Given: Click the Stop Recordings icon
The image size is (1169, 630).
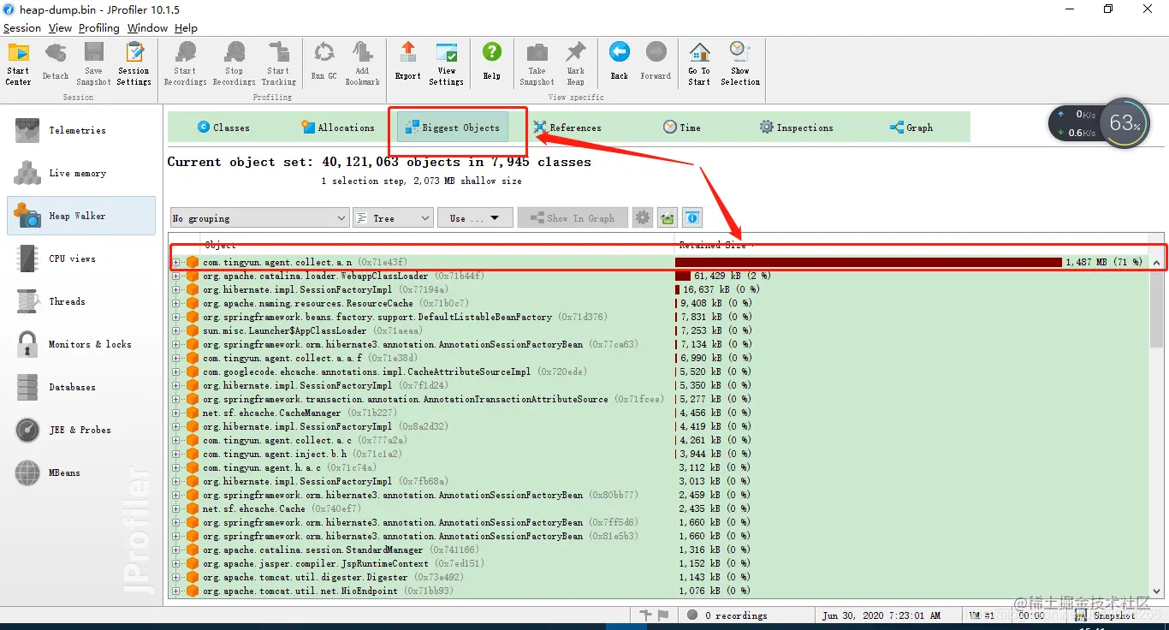Looking at the screenshot, I should pos(234,62).
